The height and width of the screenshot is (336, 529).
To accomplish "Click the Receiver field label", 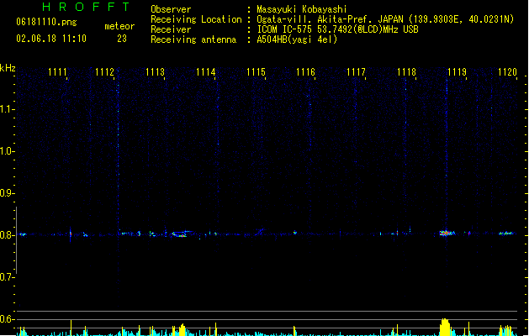I will [x=171, y=29].
